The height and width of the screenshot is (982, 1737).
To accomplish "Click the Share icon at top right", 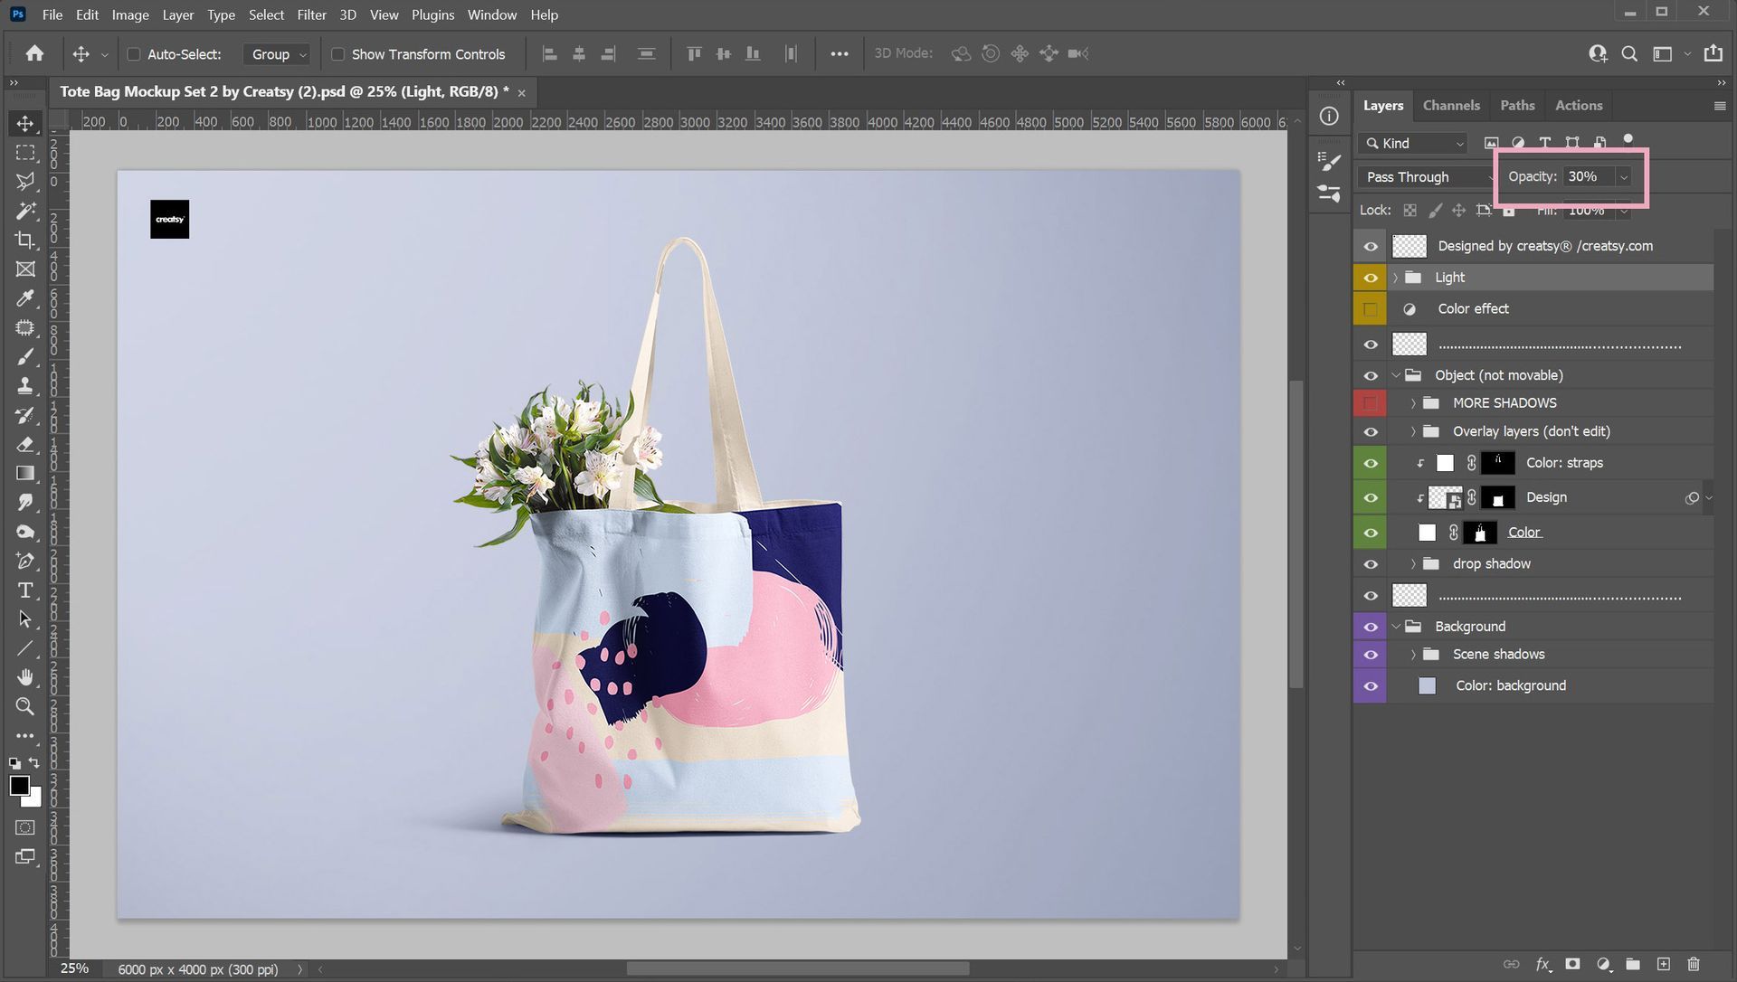I will tap(1713, 53).
